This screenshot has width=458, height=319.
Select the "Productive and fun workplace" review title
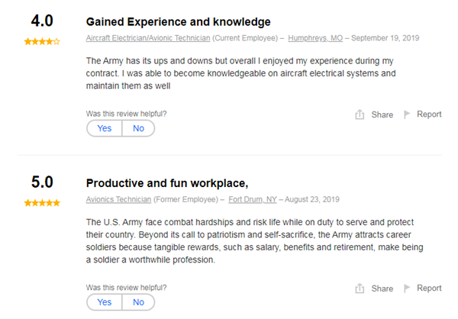(x=167, y=183)
